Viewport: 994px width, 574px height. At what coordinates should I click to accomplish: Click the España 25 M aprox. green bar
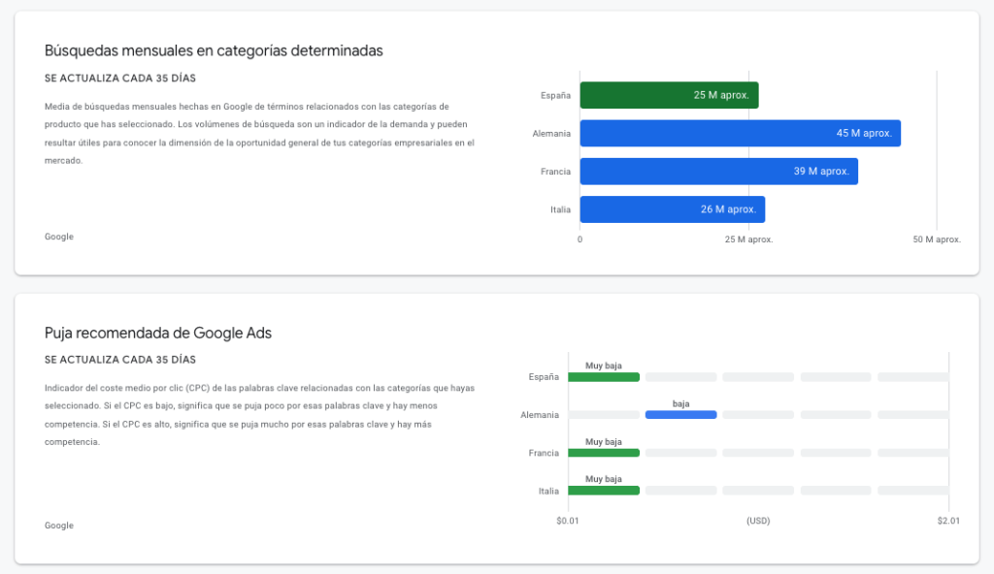click(669, 95)
